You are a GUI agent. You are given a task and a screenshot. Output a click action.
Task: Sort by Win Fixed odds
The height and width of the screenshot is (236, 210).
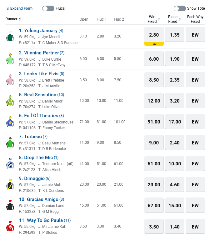159,19
